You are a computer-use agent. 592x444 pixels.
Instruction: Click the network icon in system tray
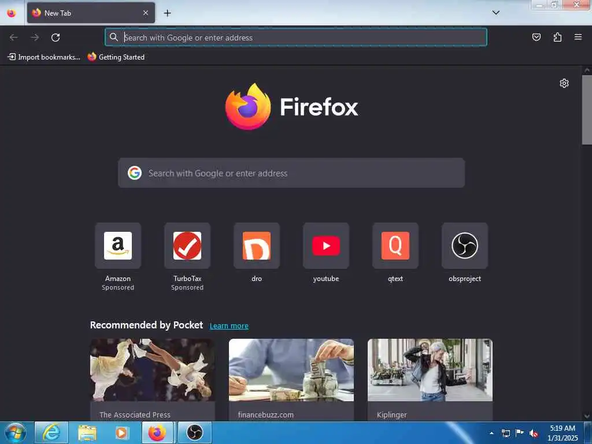tap(505, 433)
